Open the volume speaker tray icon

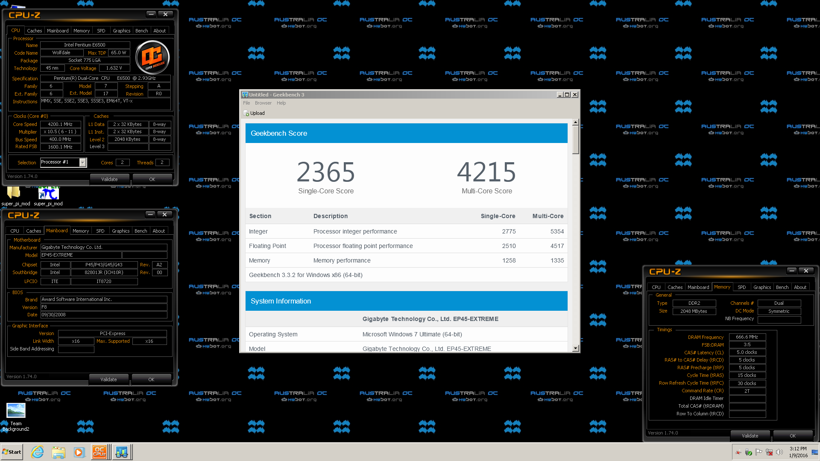[779, 452]
